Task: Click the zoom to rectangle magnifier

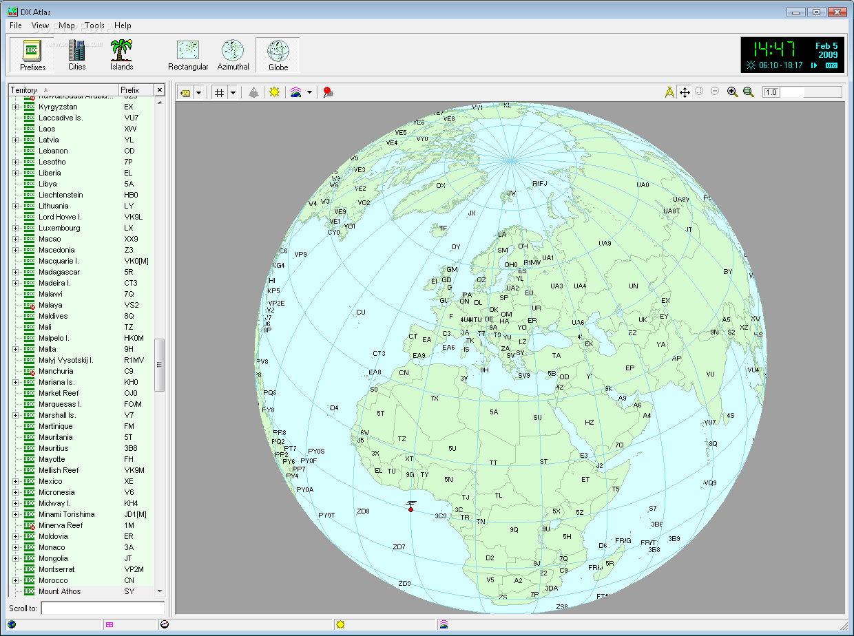Action: point(748,92)
